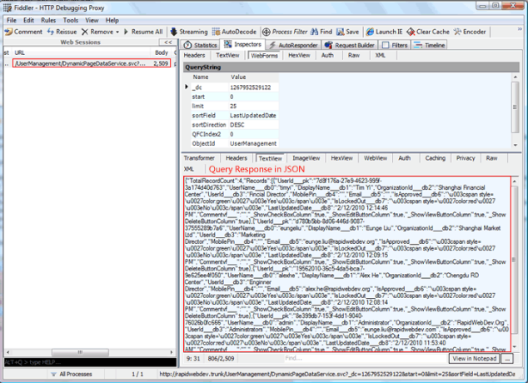This screenshot has width=528, height=383.
Task: Click Resume All play icon
Action: click(x=126, y=32)
